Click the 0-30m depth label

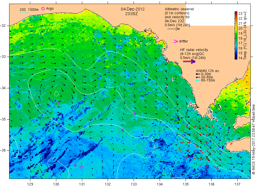(206, 74)
